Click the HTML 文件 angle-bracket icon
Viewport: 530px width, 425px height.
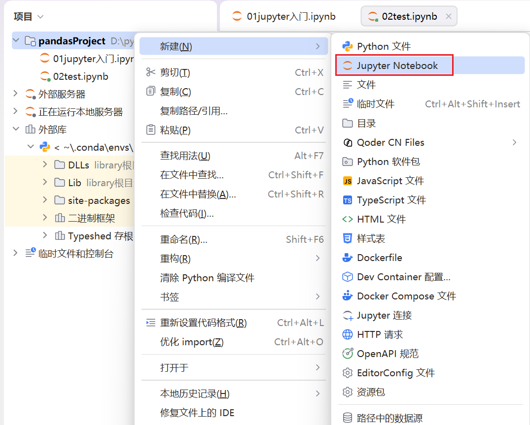348,220
